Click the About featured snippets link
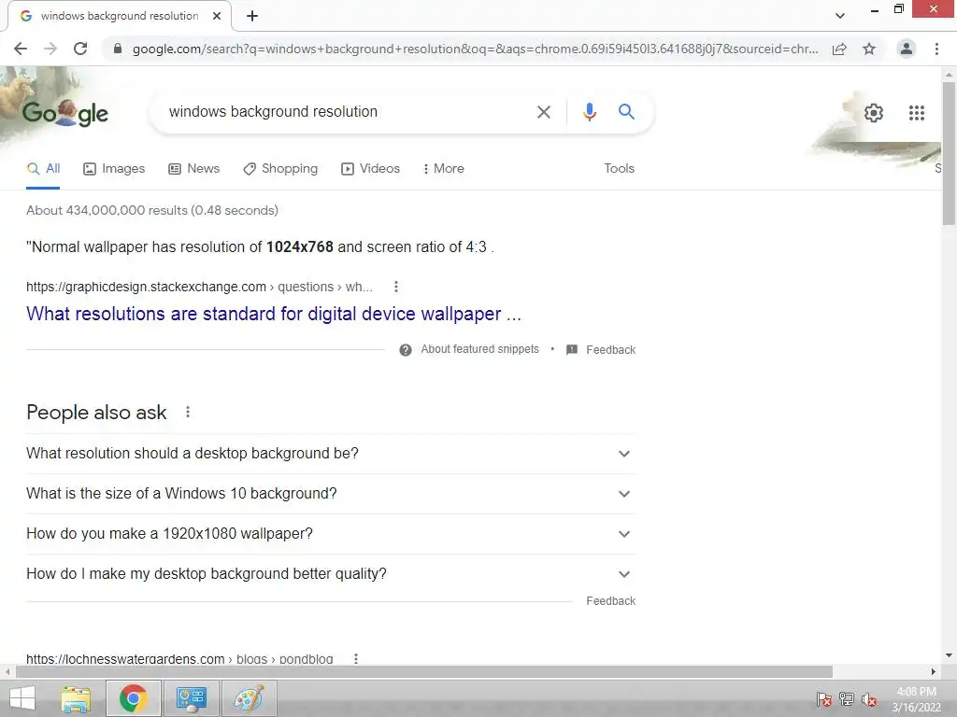 pos(479,349)
